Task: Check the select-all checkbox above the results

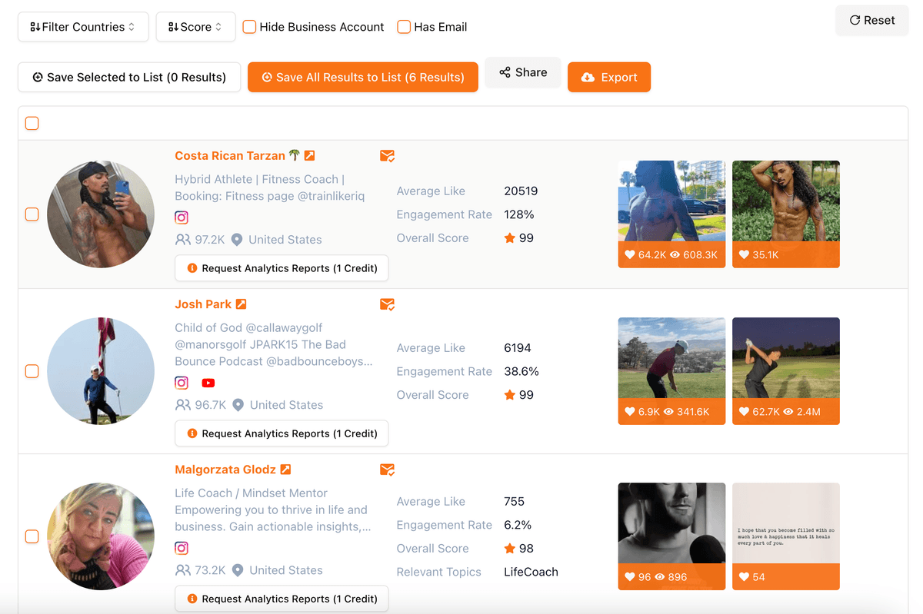Action: (32, 123)
